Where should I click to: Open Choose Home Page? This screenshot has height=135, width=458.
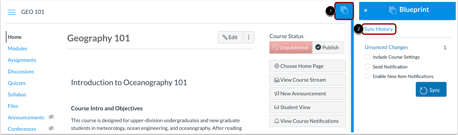[307, 66]
